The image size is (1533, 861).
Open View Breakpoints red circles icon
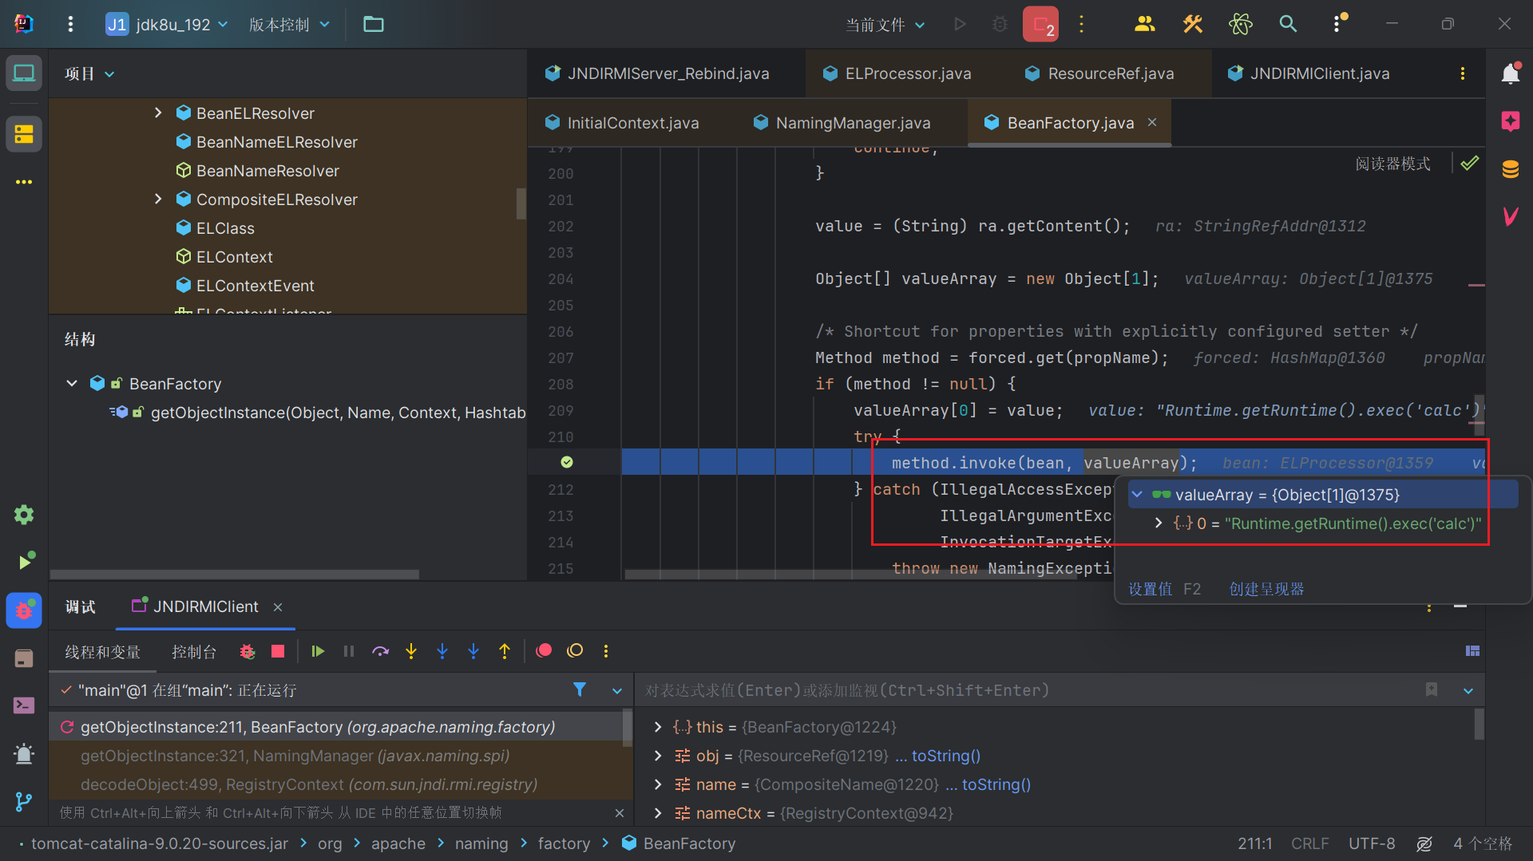click(x=544, y=651)
